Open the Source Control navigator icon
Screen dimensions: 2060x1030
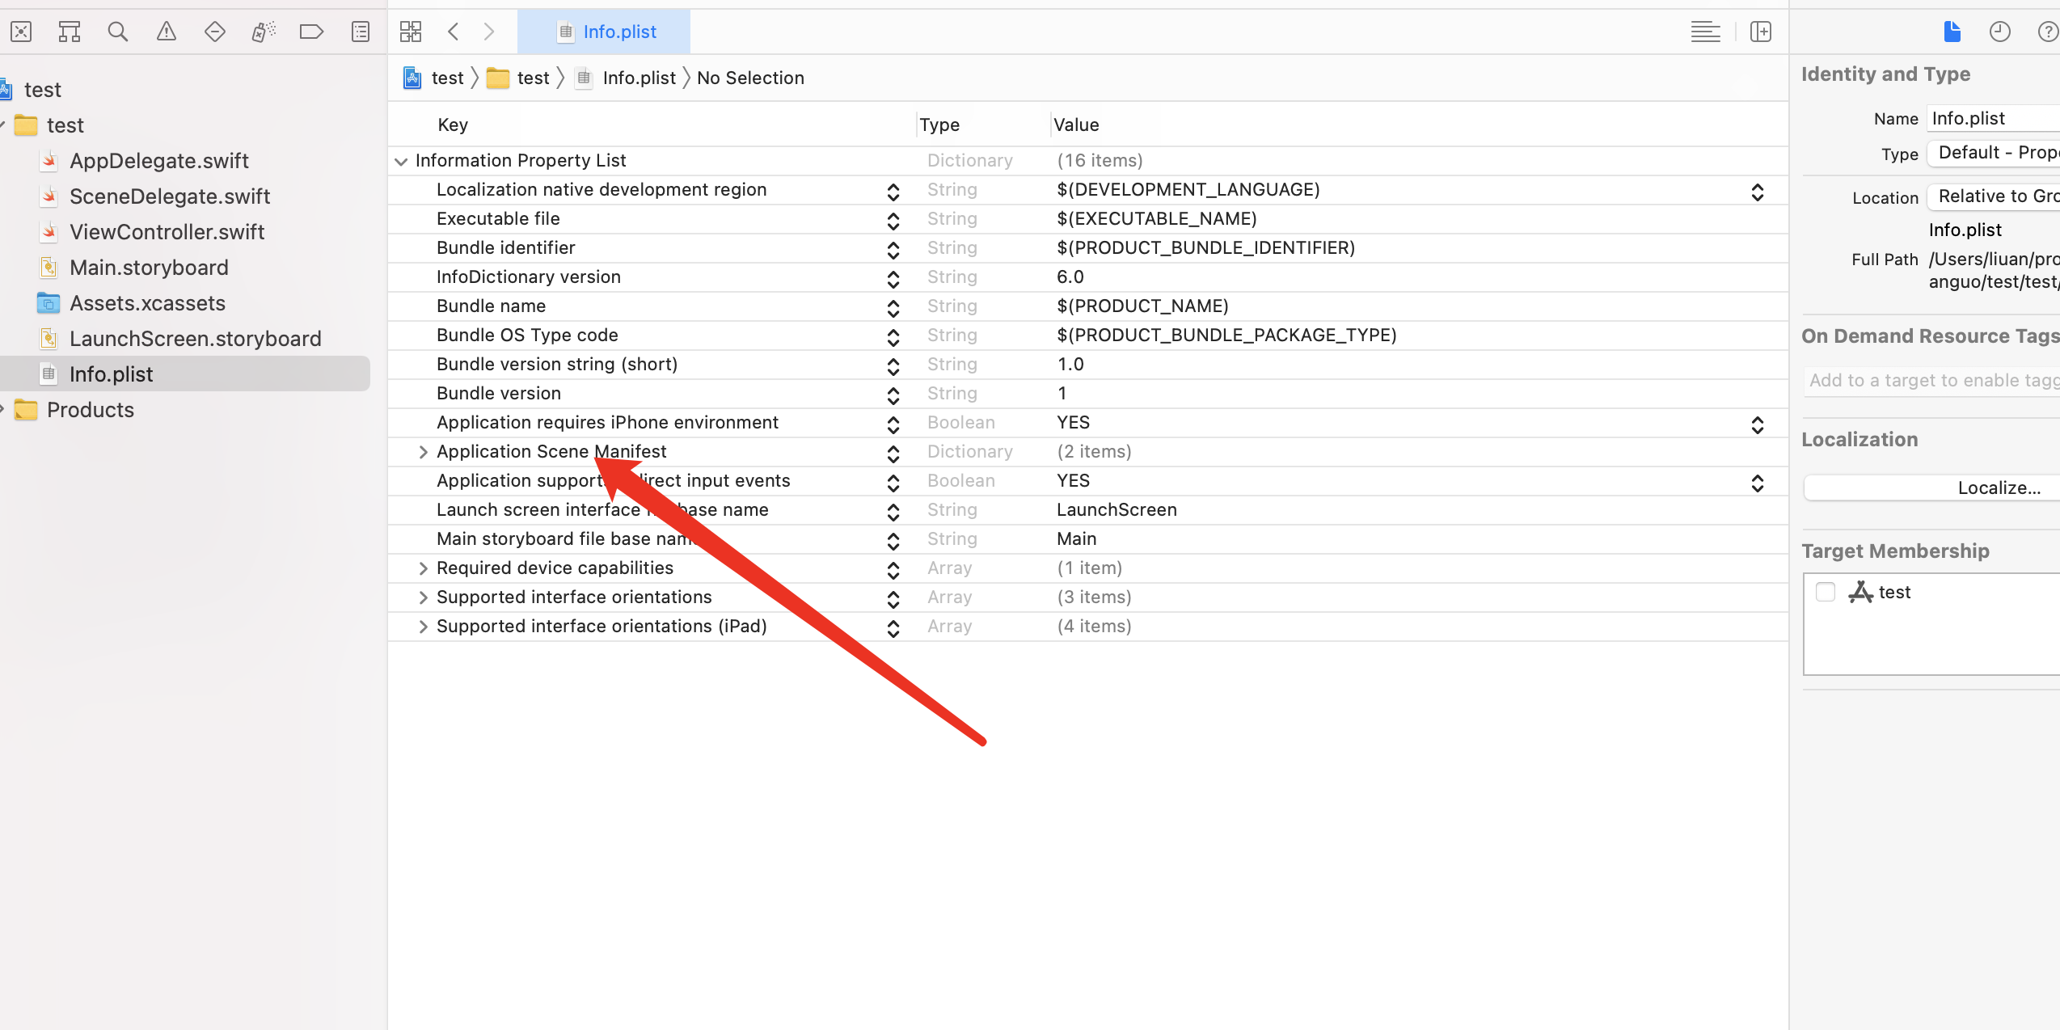point(21,32)
